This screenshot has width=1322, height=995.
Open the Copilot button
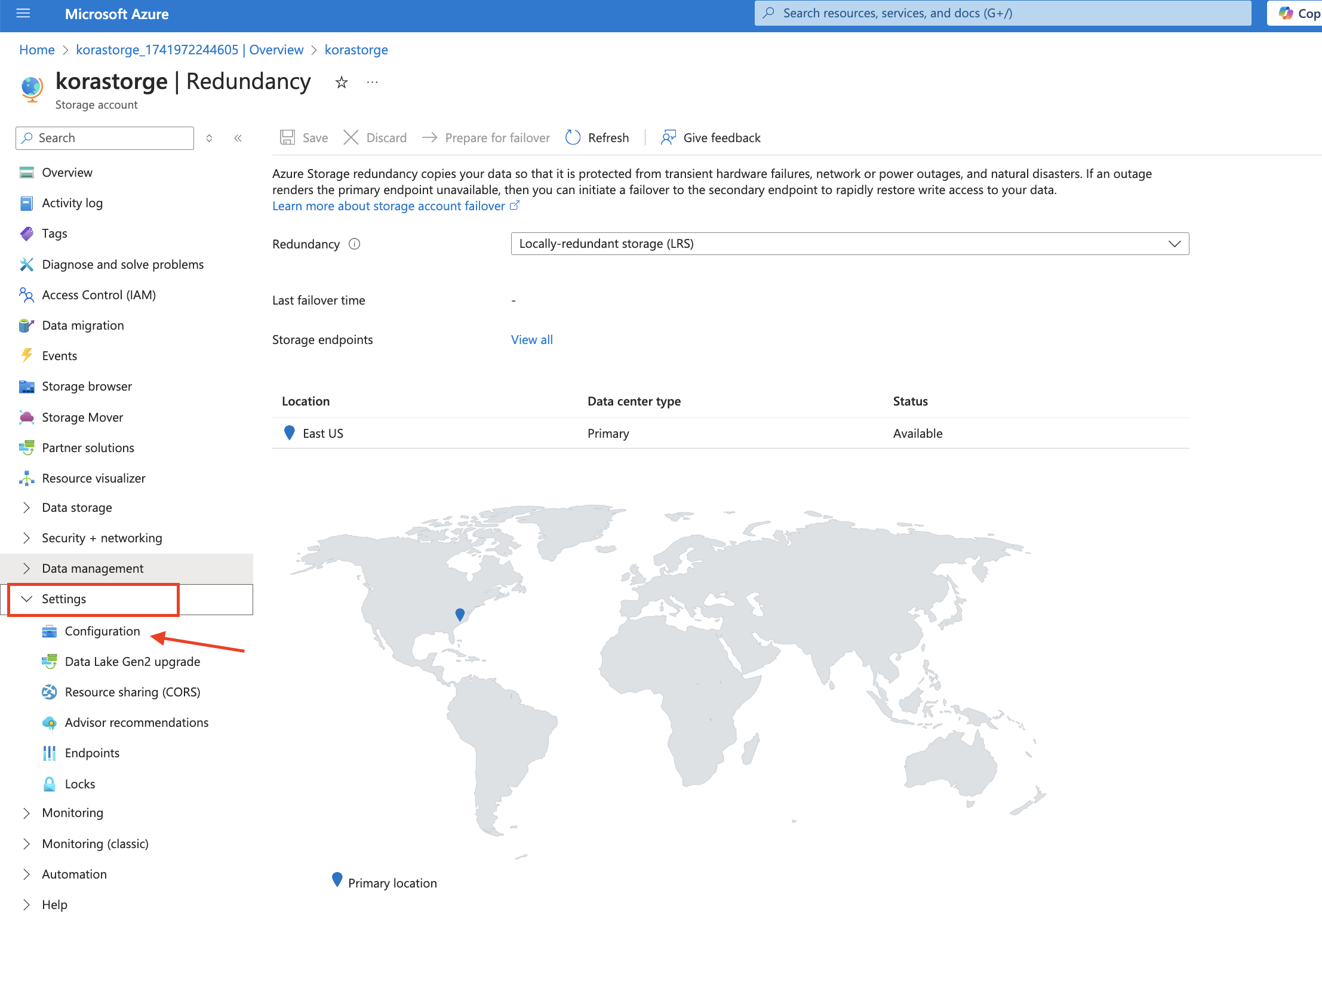1295,13
